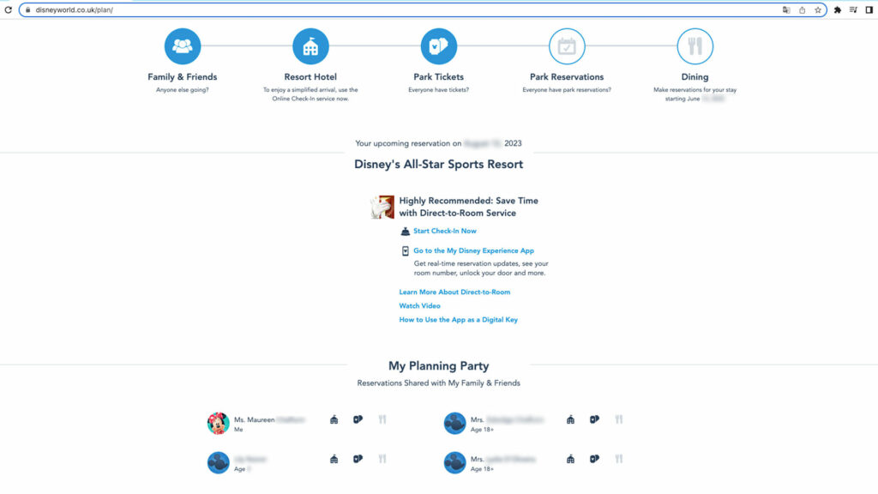Image resolution: width=878 pixels, height=494 pixels.
Task: Click ticket icon in the bottom-right Mrs. row
Action: click(595, 460)
